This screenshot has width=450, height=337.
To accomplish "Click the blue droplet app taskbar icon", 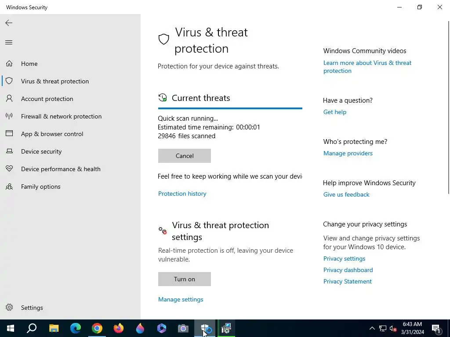I will click(x=140, y=328).
